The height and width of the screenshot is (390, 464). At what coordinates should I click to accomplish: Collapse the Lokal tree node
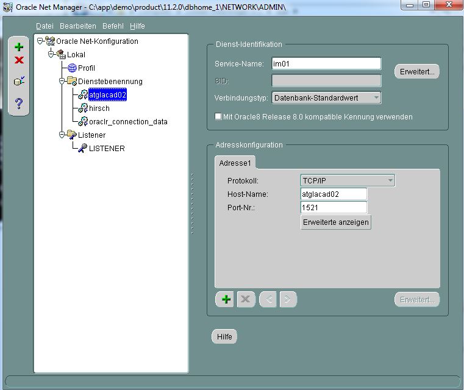tap(51, 54)
